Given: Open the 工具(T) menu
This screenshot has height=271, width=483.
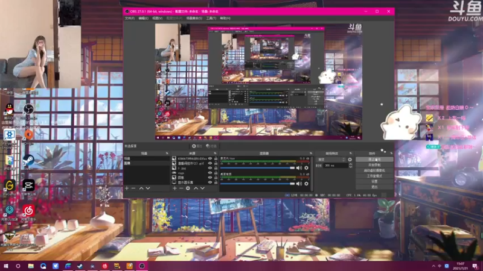Looking at the screenshot, I should coord(211,18).
